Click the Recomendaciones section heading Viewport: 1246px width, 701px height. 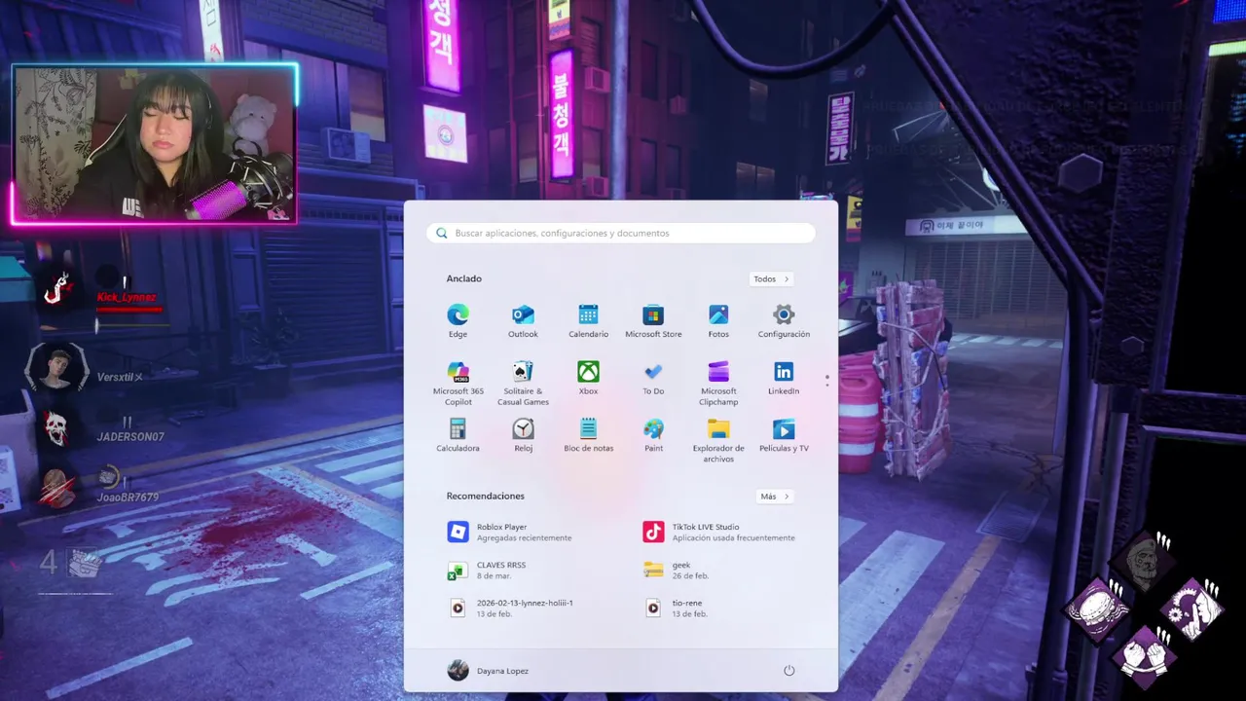(x=485, y=496)
